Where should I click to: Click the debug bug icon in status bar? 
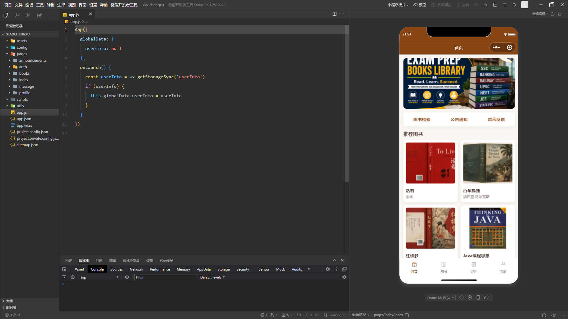coord(544,315)
